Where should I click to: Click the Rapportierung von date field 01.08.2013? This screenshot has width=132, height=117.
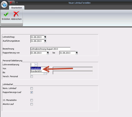point(38,53)
